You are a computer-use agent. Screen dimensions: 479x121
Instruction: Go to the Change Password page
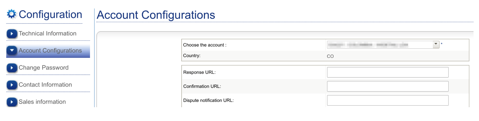44,67
